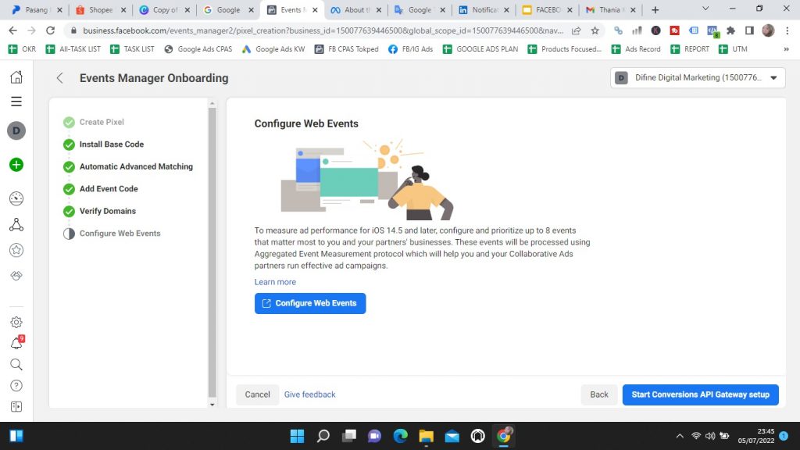This screenshot has height=450, width=800.
Task: Click the green plus connect data source icon
Action: [x=16, y=165]
